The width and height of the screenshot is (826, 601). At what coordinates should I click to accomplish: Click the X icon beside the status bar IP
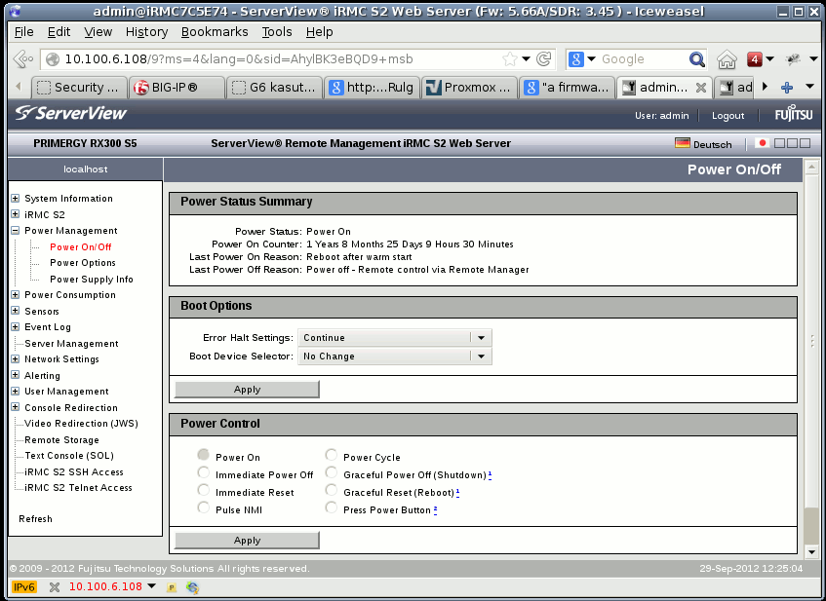click(55, 586)
